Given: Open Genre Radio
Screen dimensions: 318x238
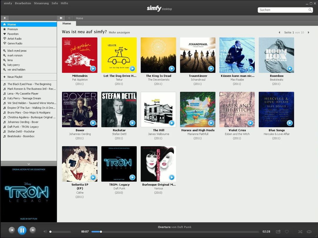Looking at the screenshot, I should click(x=29, y=44).
